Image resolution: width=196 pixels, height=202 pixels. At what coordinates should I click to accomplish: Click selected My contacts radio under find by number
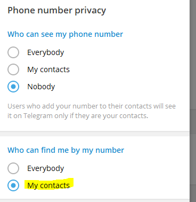[13, 185]
